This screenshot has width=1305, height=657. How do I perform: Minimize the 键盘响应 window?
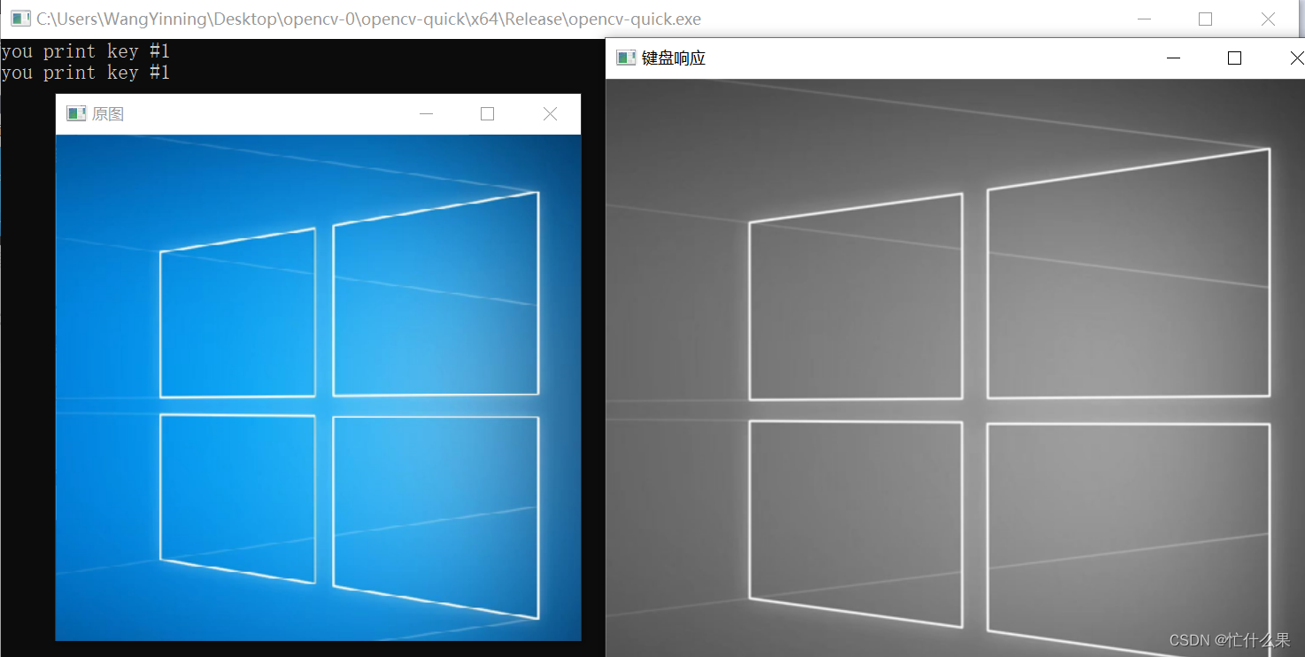tap(1174, 58)
